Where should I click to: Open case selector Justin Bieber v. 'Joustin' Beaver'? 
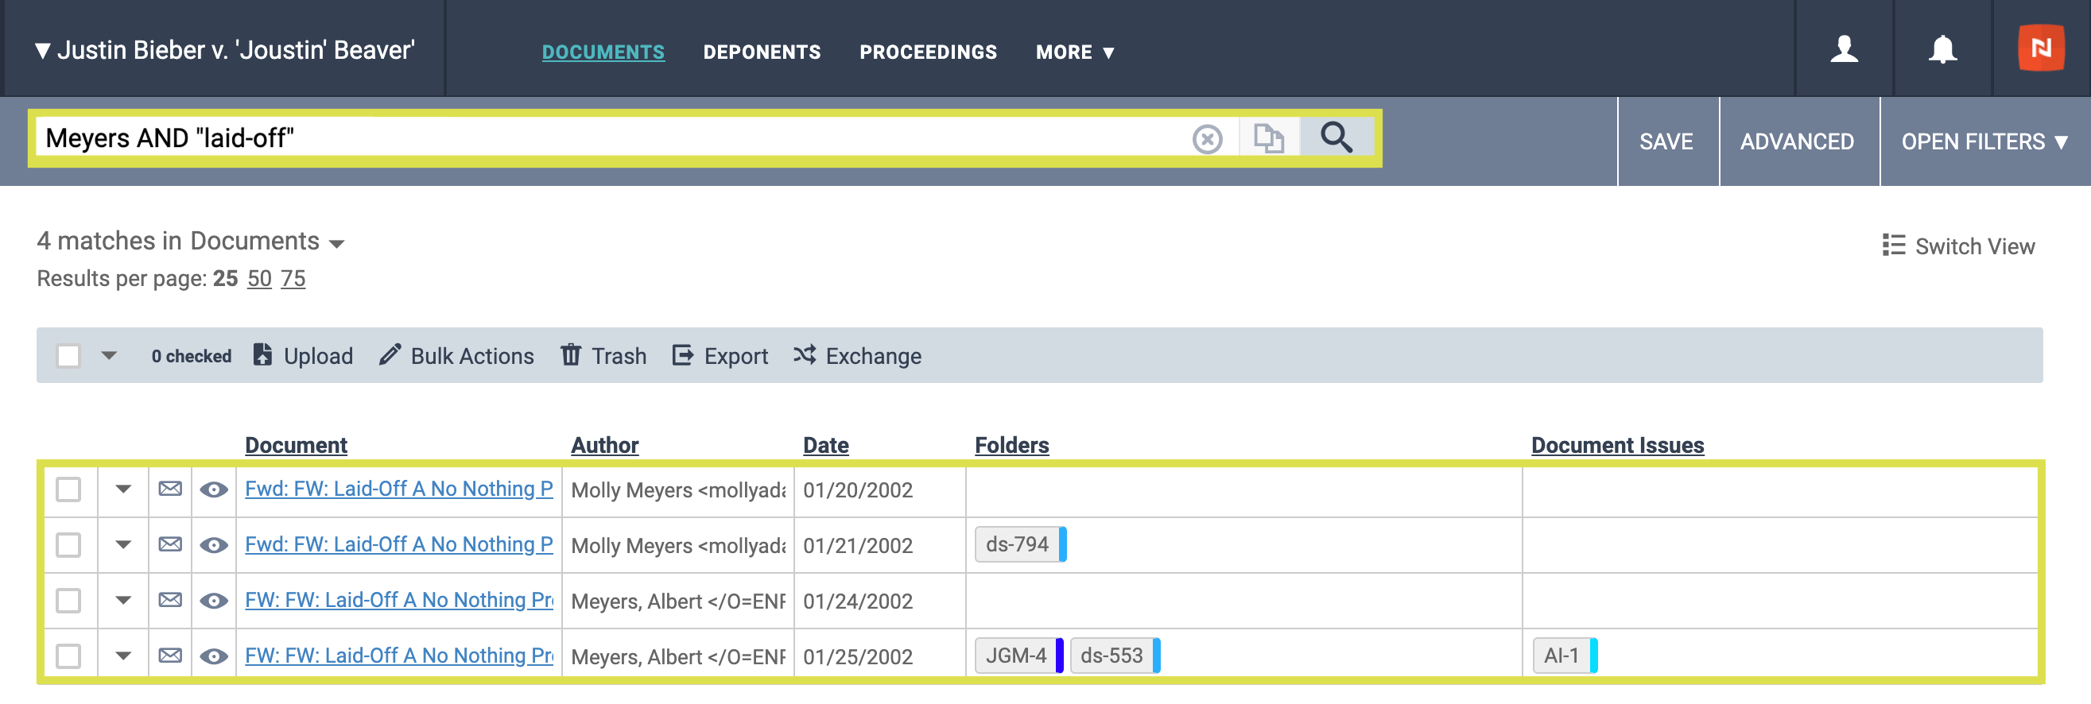225,50
